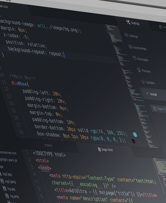The height and width of the screenshot is (203, 166).
Task: Click the Themes paint bucket icon
Action: coord(139,70)
